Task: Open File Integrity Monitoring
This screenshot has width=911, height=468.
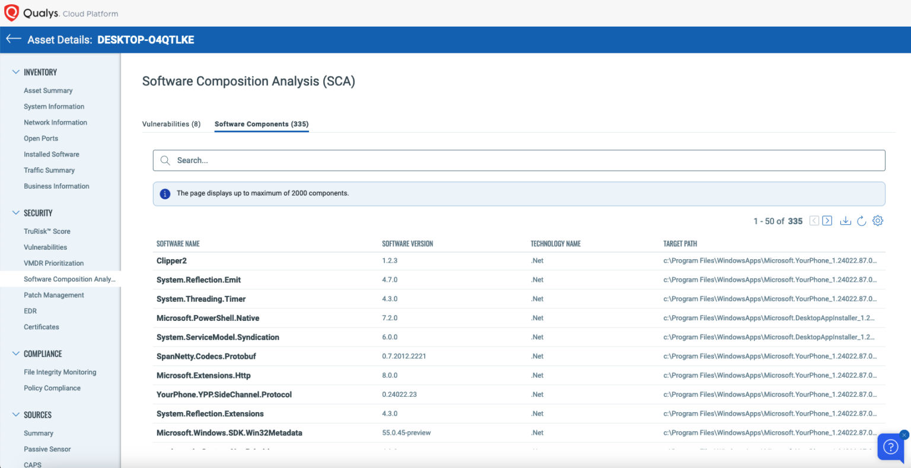Action: 60,372
